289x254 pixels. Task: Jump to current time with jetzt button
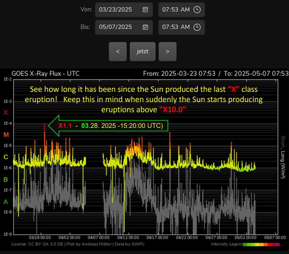point(142,51)
